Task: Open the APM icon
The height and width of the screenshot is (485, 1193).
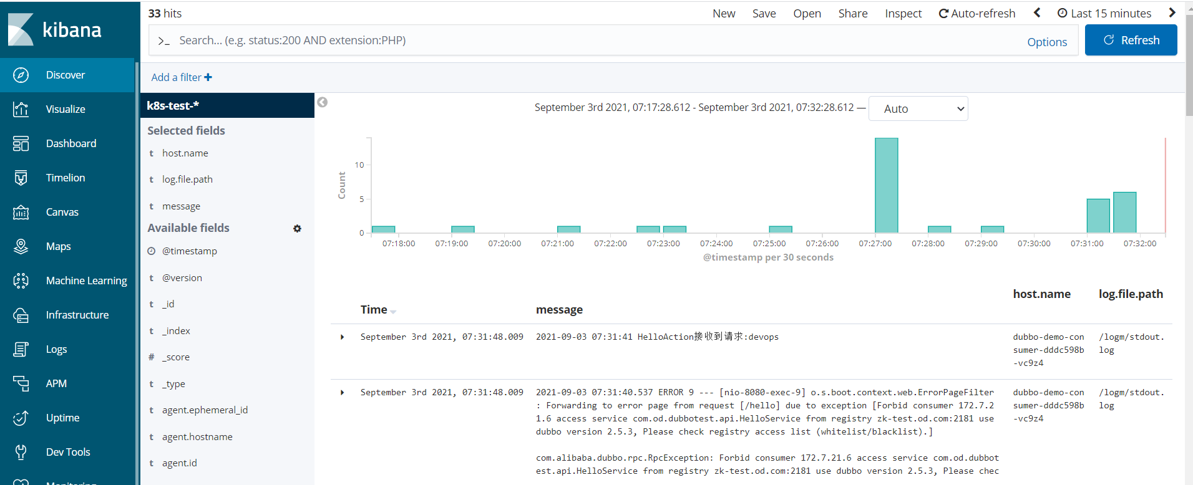Action: [x=21, y=383]
